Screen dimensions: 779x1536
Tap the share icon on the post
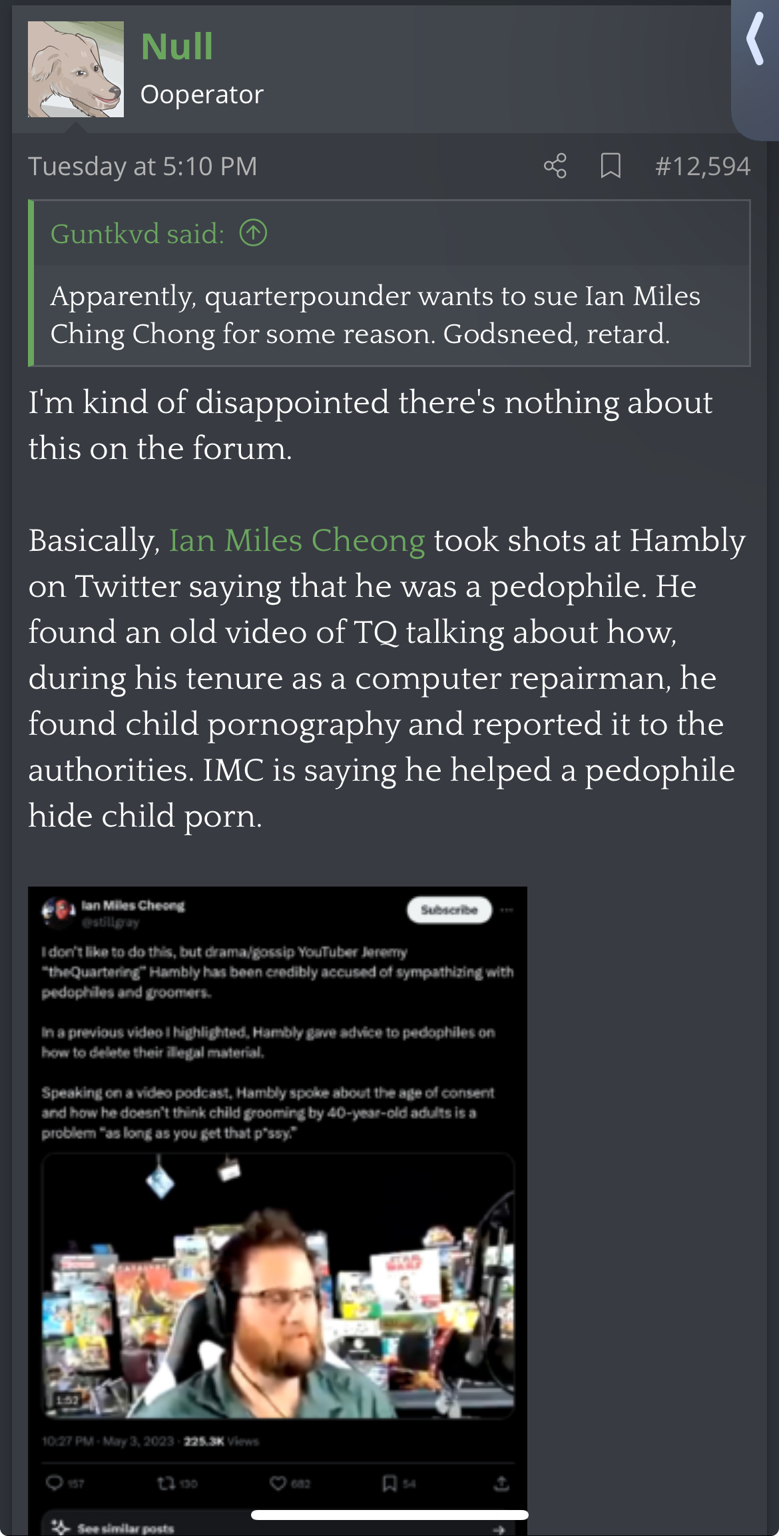tap(555, 166)
